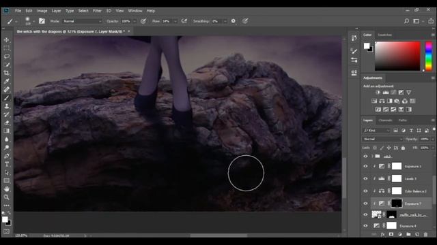The width and height of the screenshot is (437, 245).
Task: Open the Smoothing dropdown arrow
Action: (225, 21)
